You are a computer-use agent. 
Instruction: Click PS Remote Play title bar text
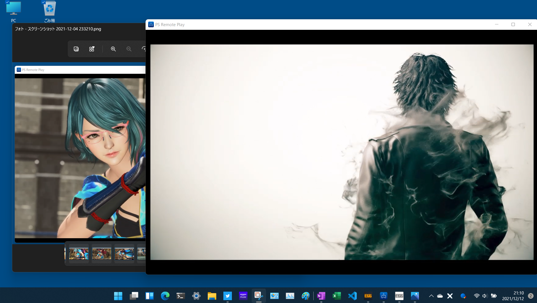[170, 25]
